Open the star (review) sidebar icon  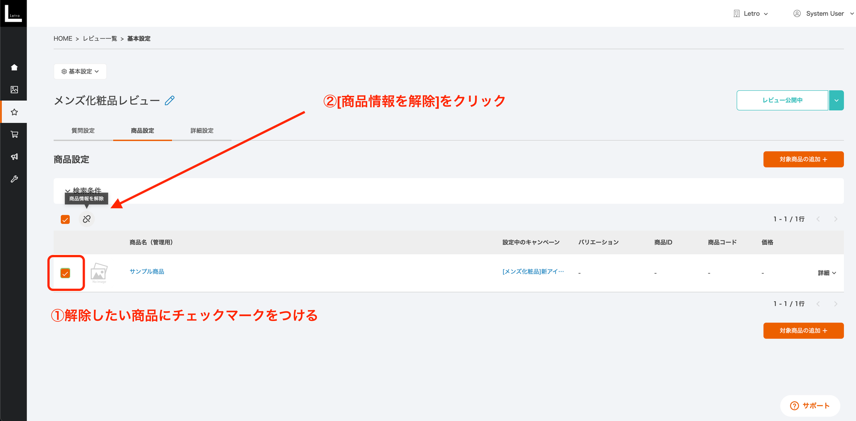click(x=14, y=112)
